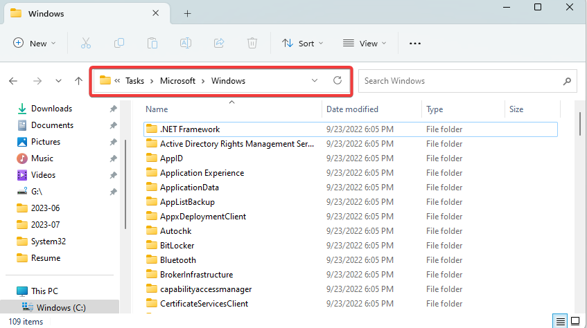Select the CertificateServicesClient folder row
Image resolution: width=587 pixels, height=328 pixels.
351,304
